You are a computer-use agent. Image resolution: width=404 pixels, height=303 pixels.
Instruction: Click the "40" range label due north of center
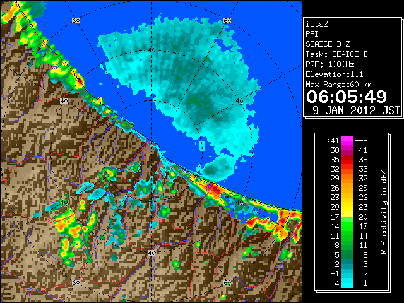(151, 50)
